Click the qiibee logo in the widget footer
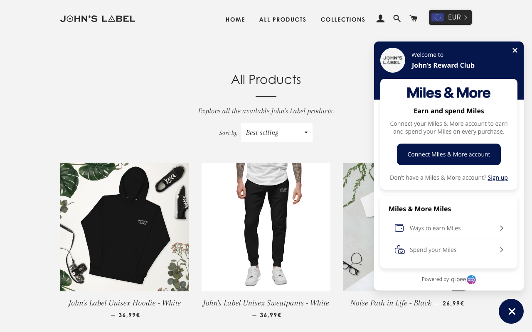Image resolution: width=532 pixels, height=332 pixels. click(x=463, y=279)
